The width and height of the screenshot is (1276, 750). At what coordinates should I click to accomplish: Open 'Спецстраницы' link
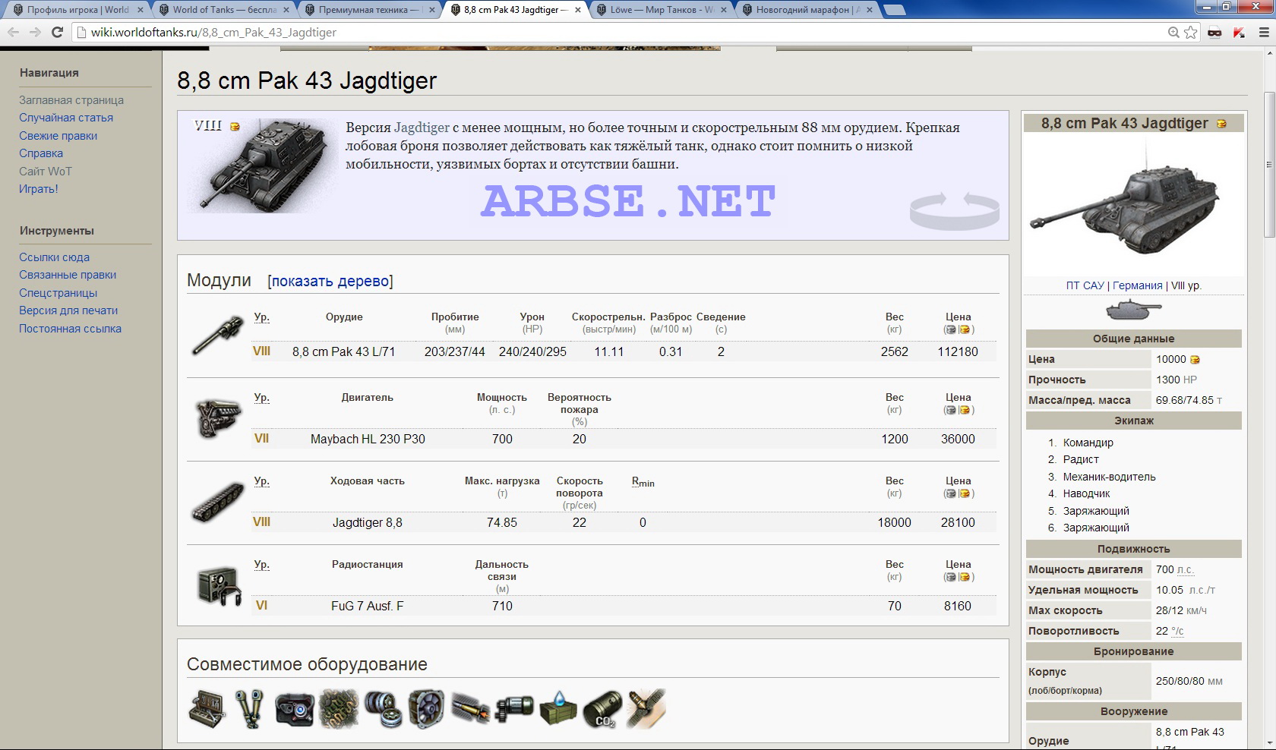58,293
